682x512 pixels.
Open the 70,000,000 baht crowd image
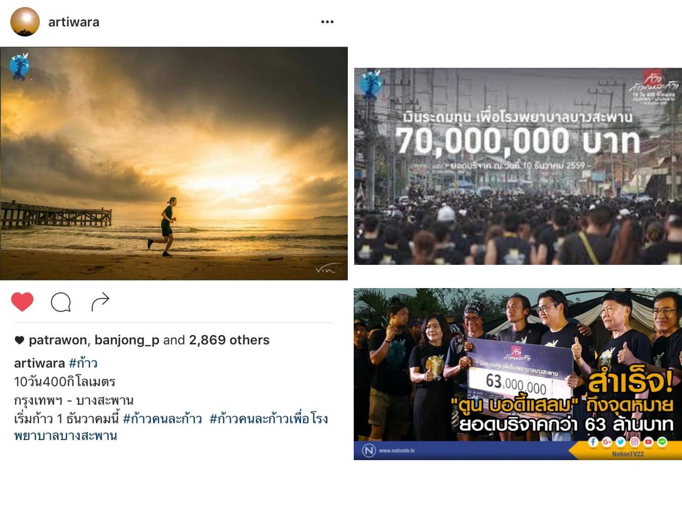pyautogui.click(x=518, y=166)
